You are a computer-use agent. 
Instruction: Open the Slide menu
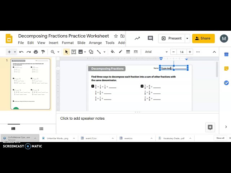coord(81,43)
